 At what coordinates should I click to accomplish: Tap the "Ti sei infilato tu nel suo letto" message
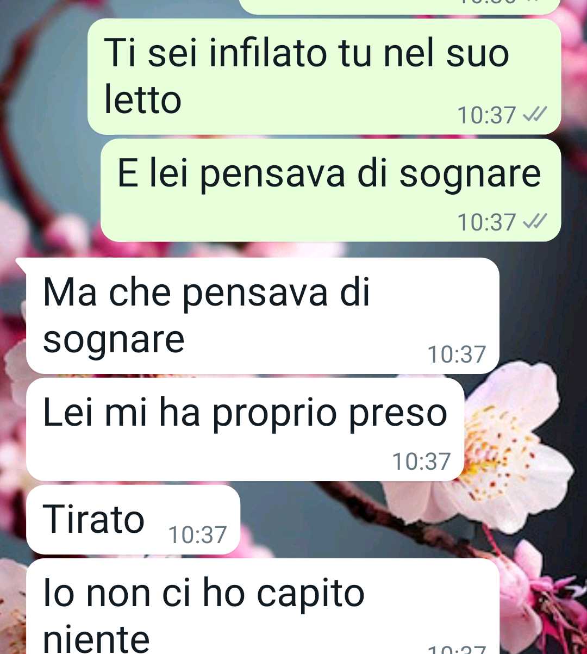click(324, 77)
